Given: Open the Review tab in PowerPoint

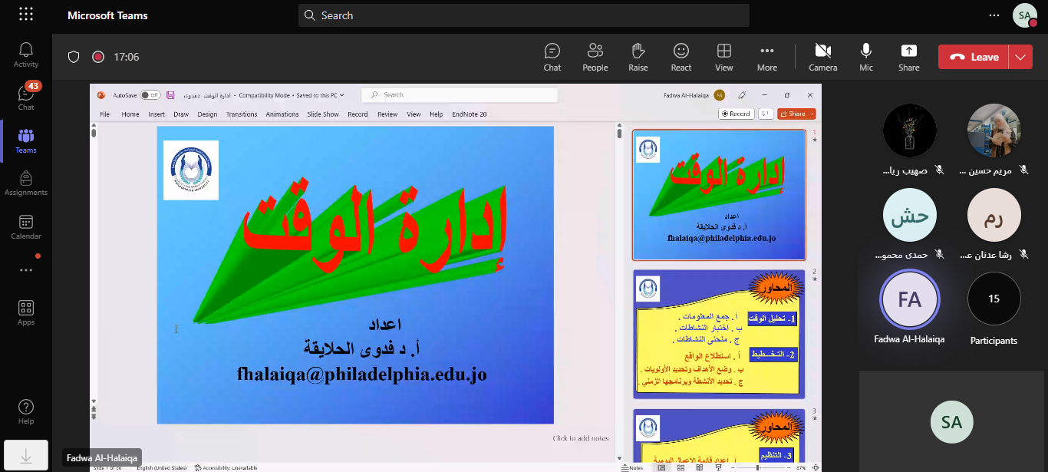Looking at the screenshot, I should click(387, 114).
